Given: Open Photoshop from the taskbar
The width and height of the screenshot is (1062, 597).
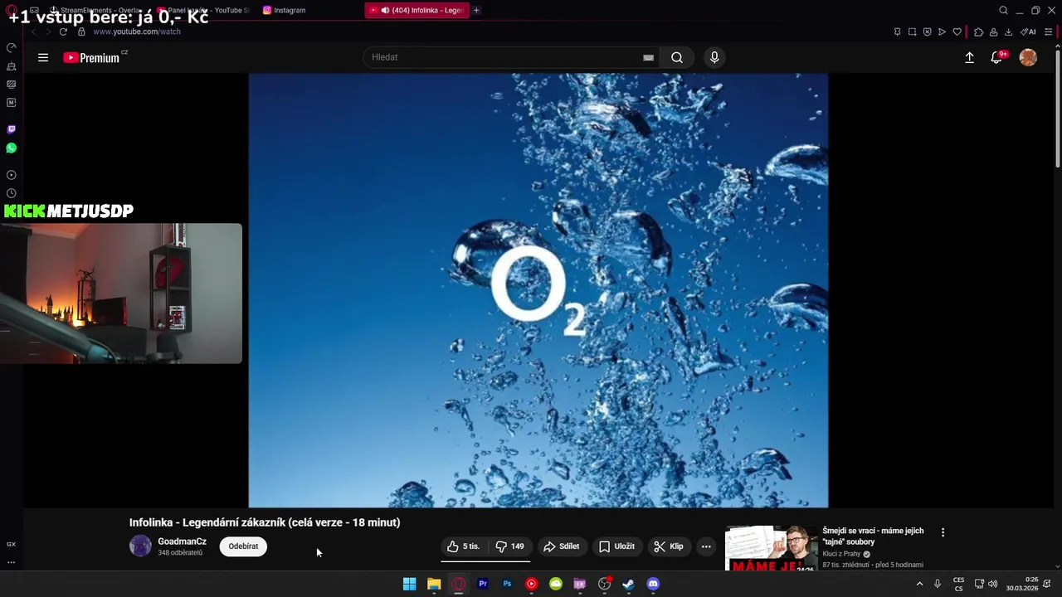Looking at the screenshot, I should [507, 584].
